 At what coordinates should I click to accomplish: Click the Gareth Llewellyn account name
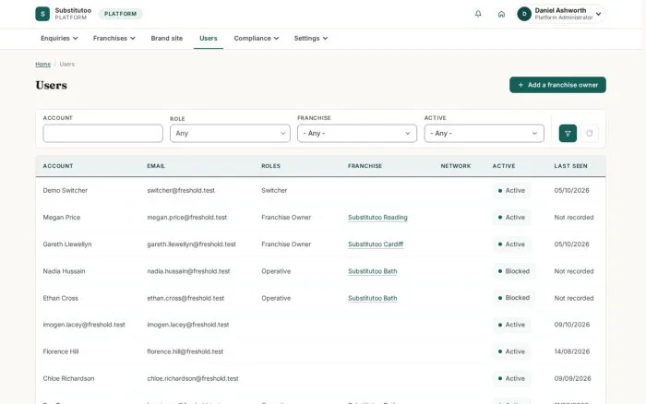(x=67, y=244)
